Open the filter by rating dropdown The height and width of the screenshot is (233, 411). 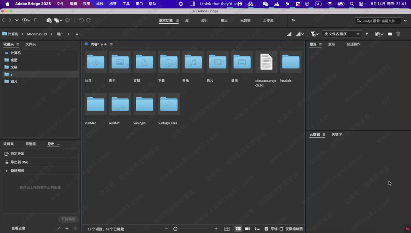click(314, 34)
